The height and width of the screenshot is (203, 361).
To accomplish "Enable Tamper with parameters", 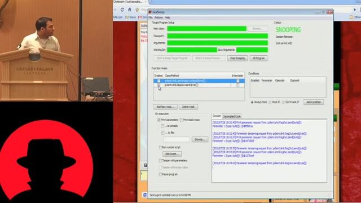I will 160,161.
